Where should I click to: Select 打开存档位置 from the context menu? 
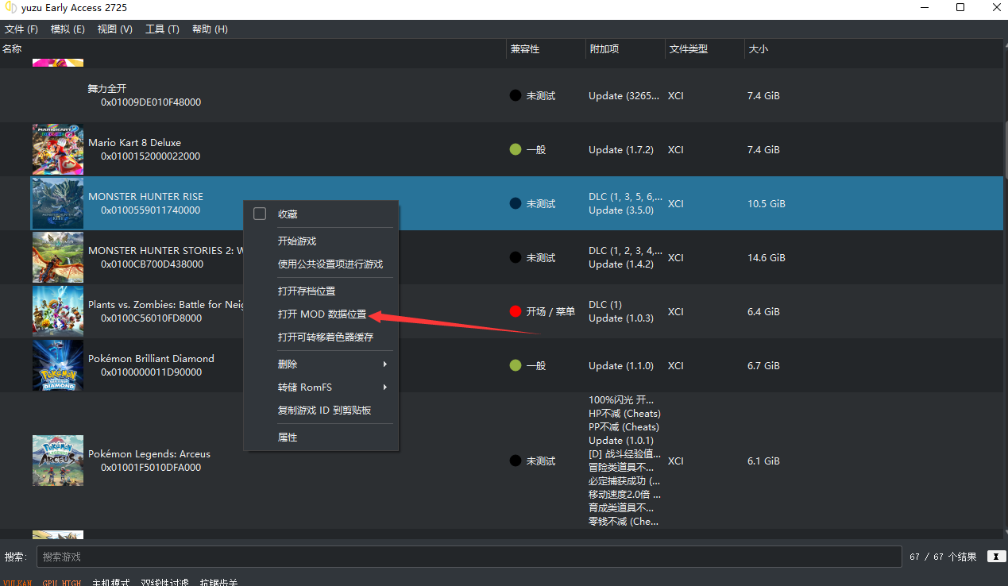[321, 291]
